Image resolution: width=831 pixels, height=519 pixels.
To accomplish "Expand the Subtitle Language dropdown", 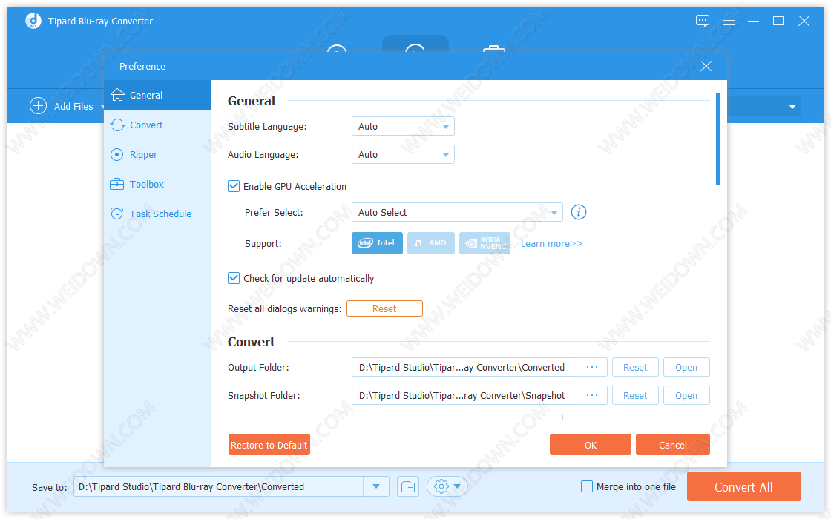I will (x=403, y=127).
